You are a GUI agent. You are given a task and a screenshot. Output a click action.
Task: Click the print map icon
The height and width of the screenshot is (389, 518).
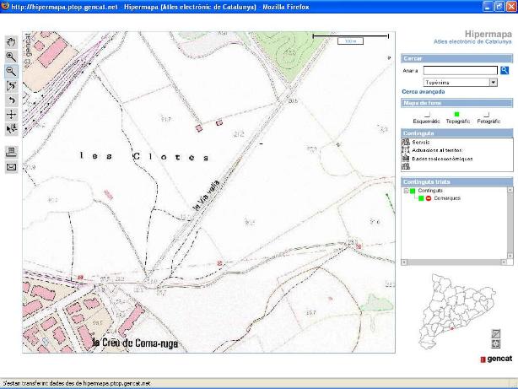pos(11,152)
